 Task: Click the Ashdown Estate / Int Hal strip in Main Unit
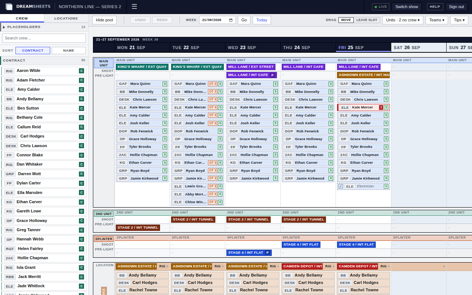click(x=363, y=75)
